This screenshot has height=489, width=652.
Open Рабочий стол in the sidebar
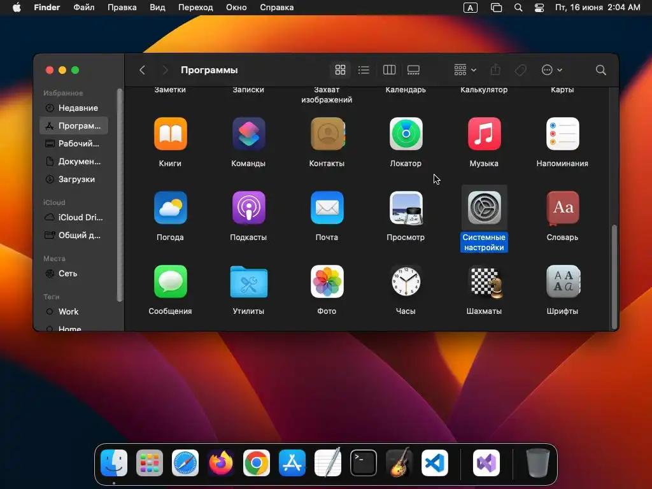pos(74,143)
